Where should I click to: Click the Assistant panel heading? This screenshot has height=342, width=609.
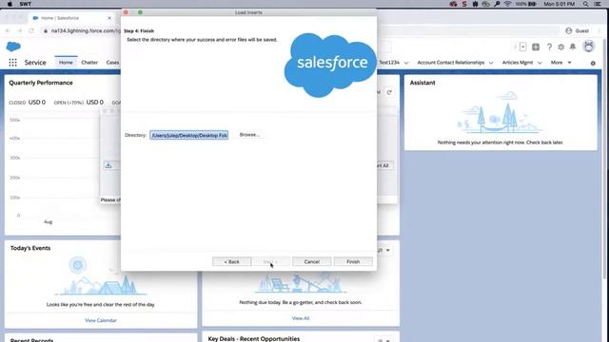coord(422,83)
